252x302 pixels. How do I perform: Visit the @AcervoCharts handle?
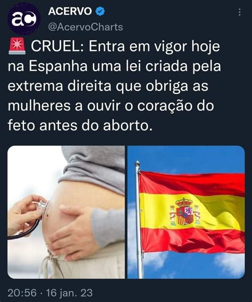click(x=86, y=27)
